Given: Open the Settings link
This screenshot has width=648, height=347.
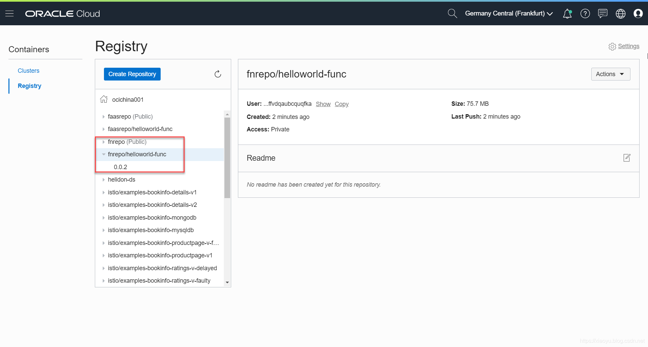Looking at the screenshot, I should point(628,46).
